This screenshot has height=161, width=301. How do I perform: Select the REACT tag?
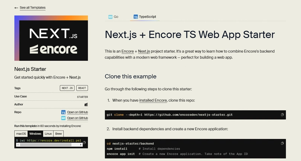tap(82, 88)
